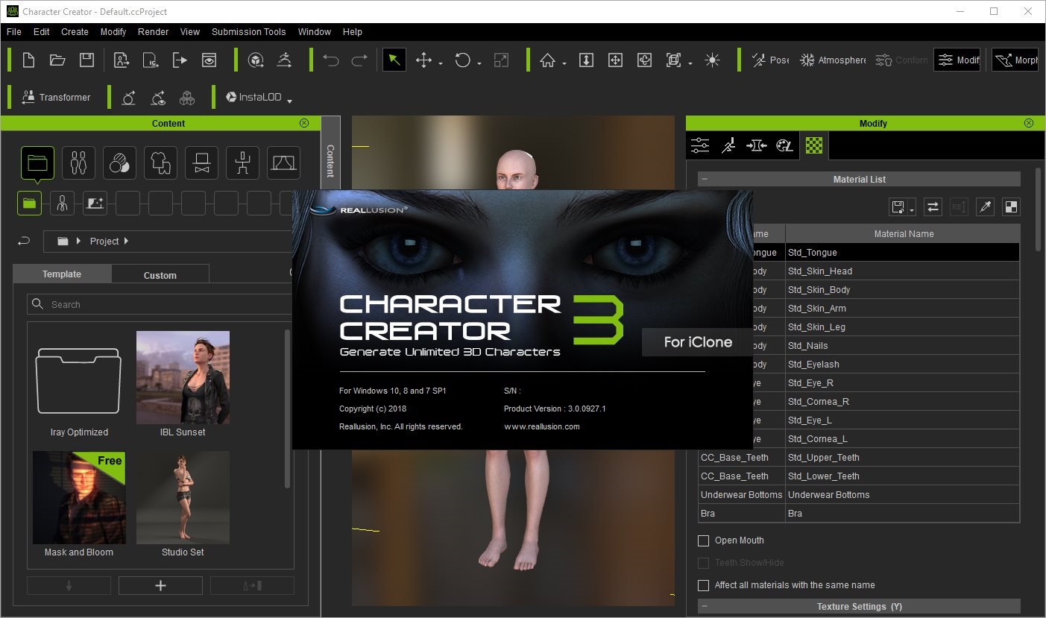Open the Render menu
Screen dimensions: 1046x618
(153, 32)
